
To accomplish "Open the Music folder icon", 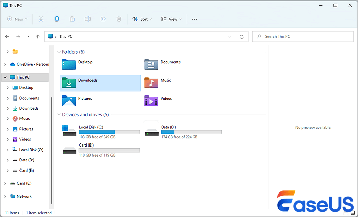I will point(150,82).
